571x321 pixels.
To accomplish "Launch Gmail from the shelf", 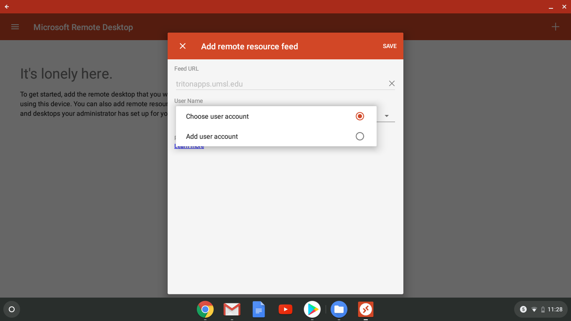I will point(232,310).
